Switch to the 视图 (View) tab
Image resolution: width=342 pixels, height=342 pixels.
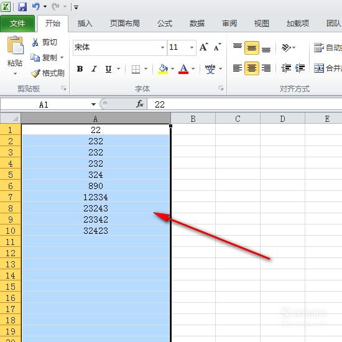click(x=262, y=24)
